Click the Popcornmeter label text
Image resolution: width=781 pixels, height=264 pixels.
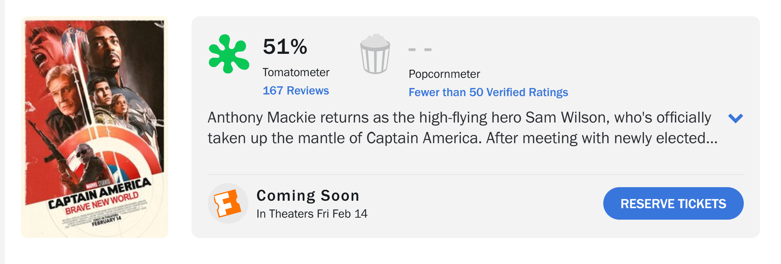pyautogui.click(x=444, y=74)
